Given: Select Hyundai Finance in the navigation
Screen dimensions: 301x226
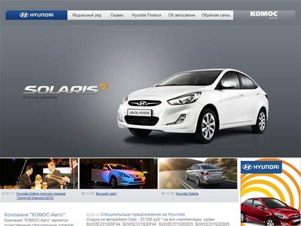Looking at the screenshot, I should pos(146,15).
